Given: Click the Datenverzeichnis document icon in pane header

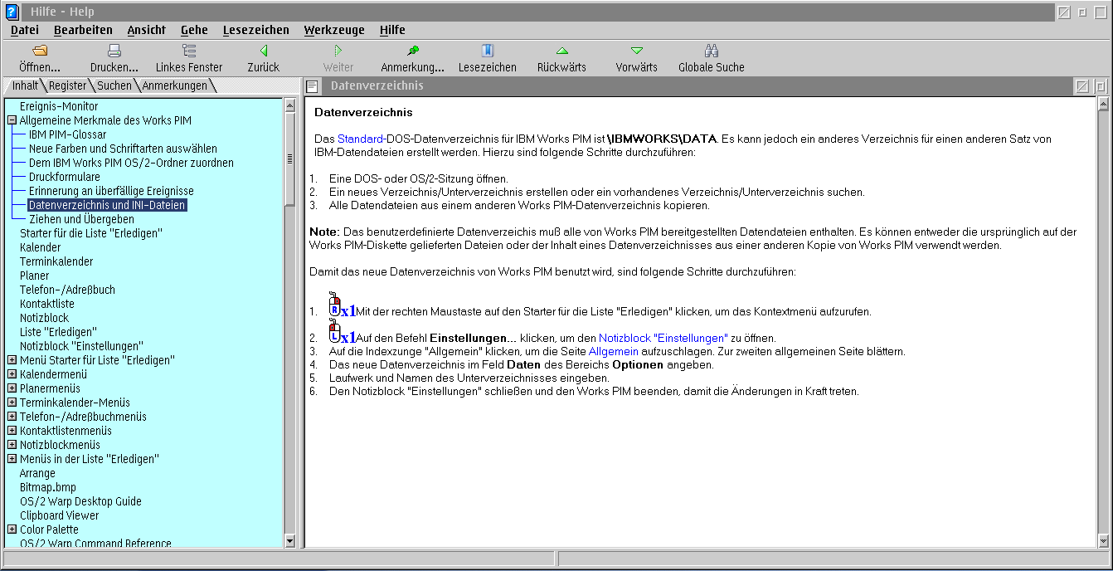Looking at the screenshot, I should (x=312, y=86).
